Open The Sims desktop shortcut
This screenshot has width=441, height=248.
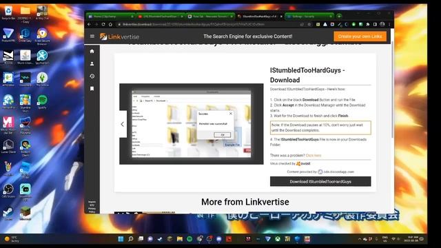[x=42, y=79]
